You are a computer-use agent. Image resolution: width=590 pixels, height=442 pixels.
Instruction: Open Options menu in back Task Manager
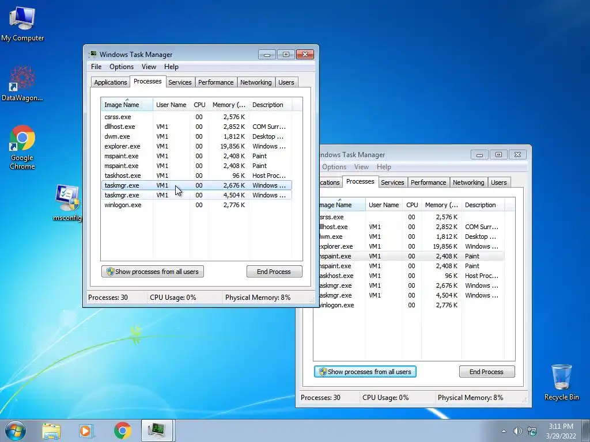(x=334, y=167)
